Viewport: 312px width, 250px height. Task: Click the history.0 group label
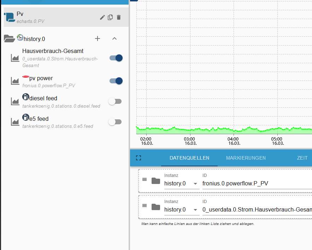click(34, 39)
